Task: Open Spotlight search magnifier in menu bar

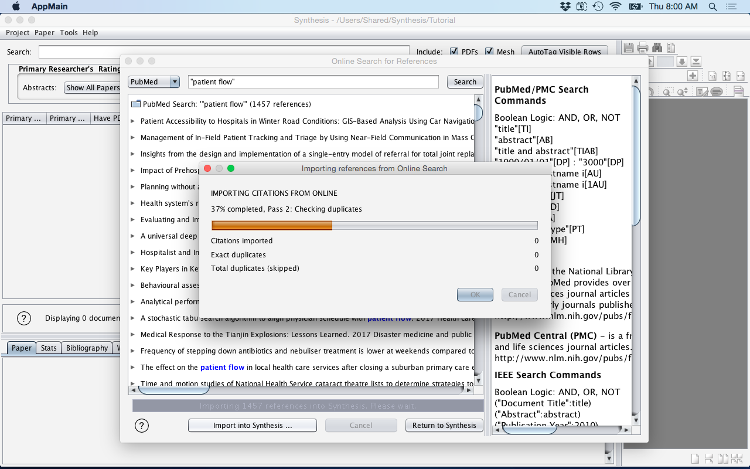Action: tap(712, 6)
